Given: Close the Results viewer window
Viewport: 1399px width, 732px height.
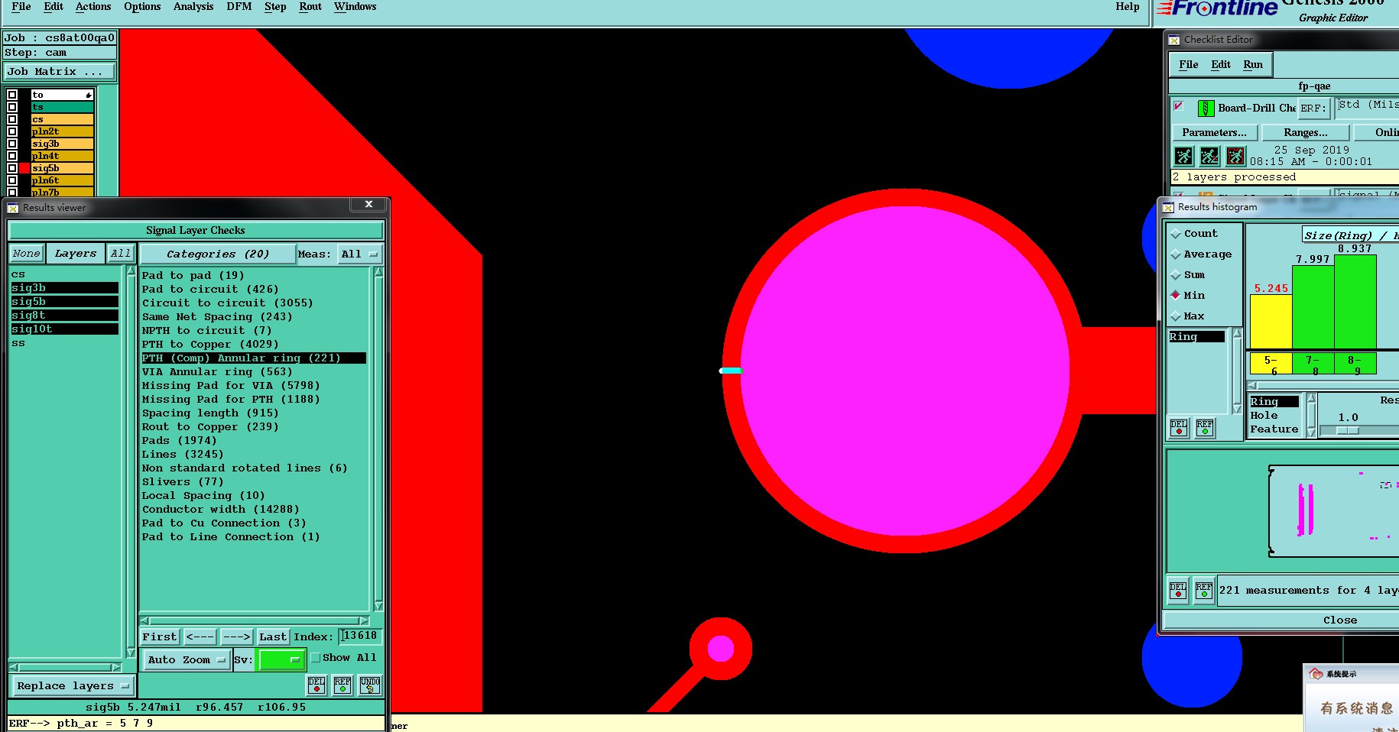Looking at the screenshot, I should pyautogui.click(x=368, y=204).
